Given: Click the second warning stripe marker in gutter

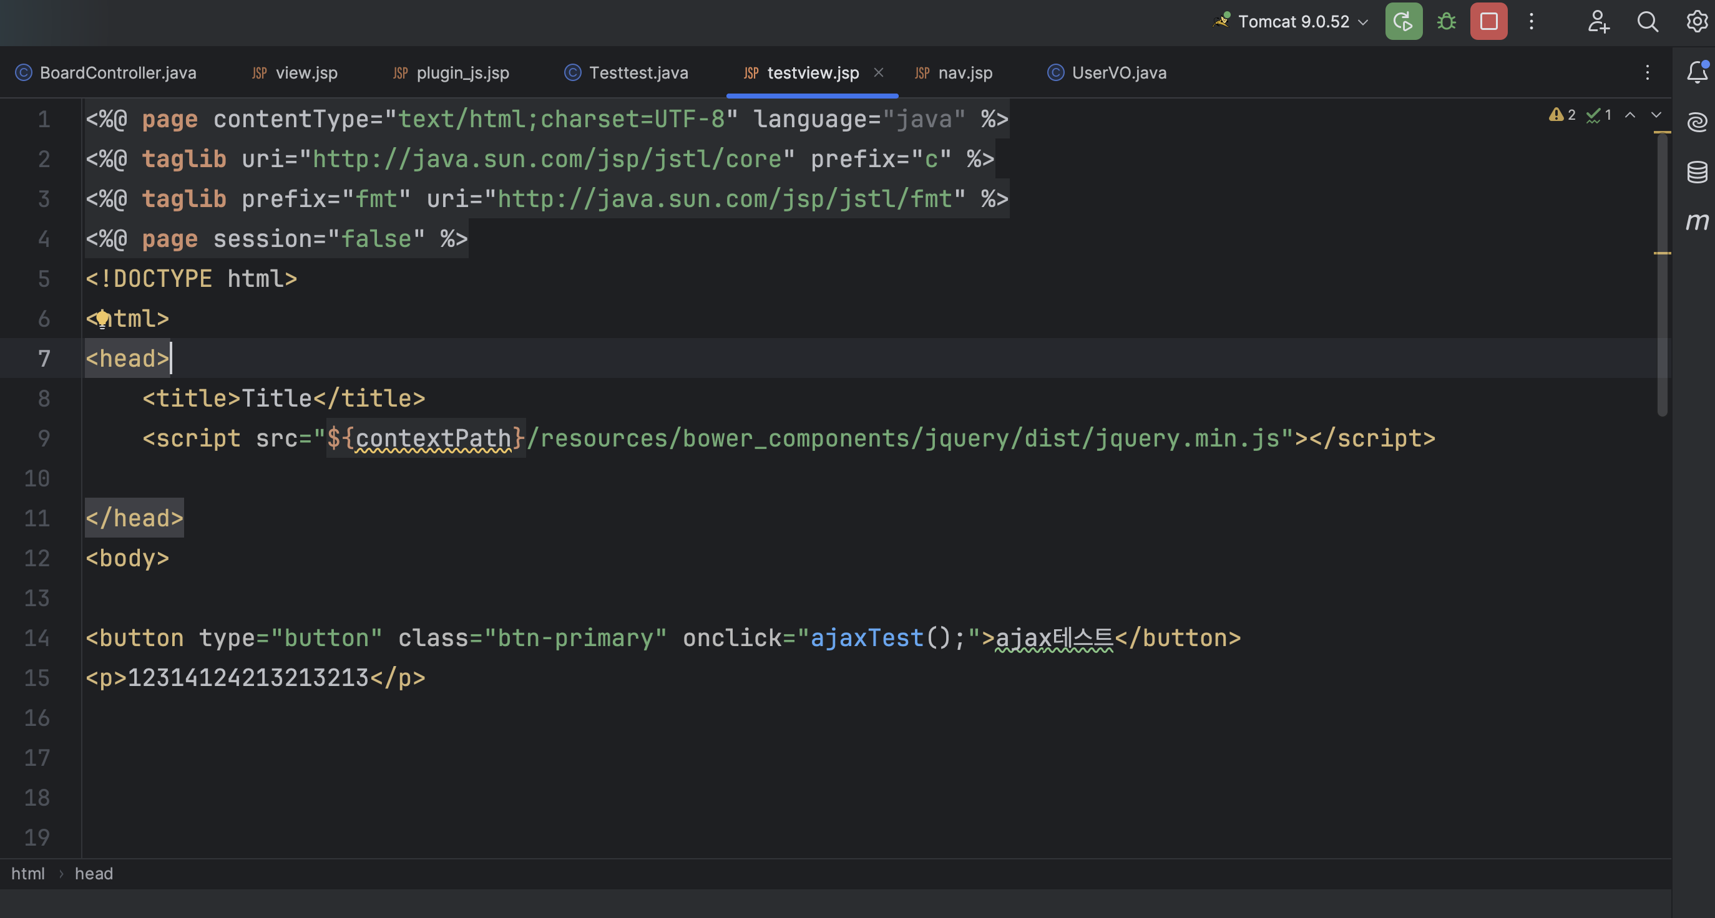Looking at the screenshot, I should point(1663,253).
